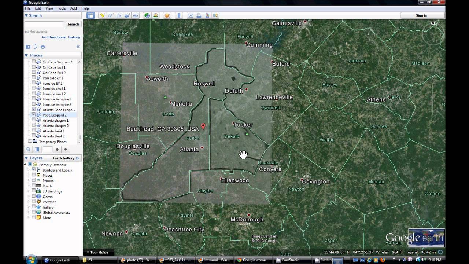Click the Record a Tour icon
The height and width of the screenshot is (264, 469).
click(136, 15)
